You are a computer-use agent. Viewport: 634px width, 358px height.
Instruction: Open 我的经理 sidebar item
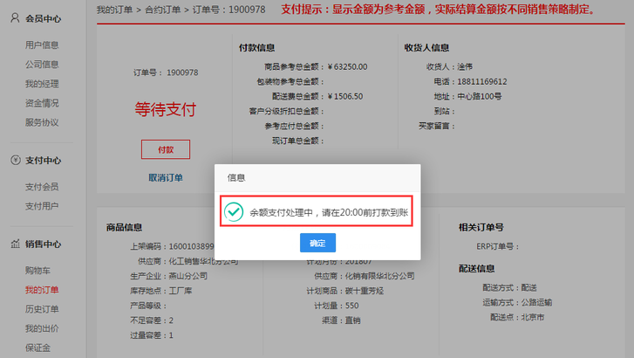(42, 83)
